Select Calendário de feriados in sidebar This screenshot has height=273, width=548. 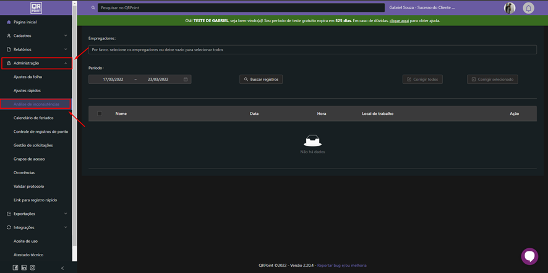(33, 118)
